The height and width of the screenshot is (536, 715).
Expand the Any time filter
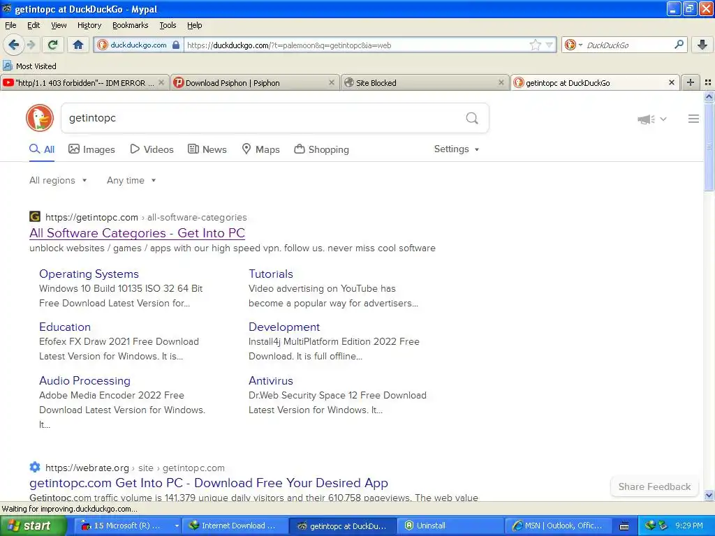pyautogui.click(x=131, y=181)
